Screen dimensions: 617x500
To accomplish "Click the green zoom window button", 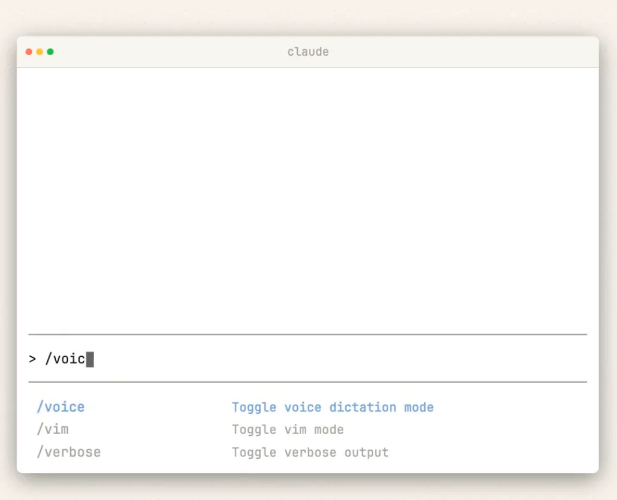I will 50,52.
